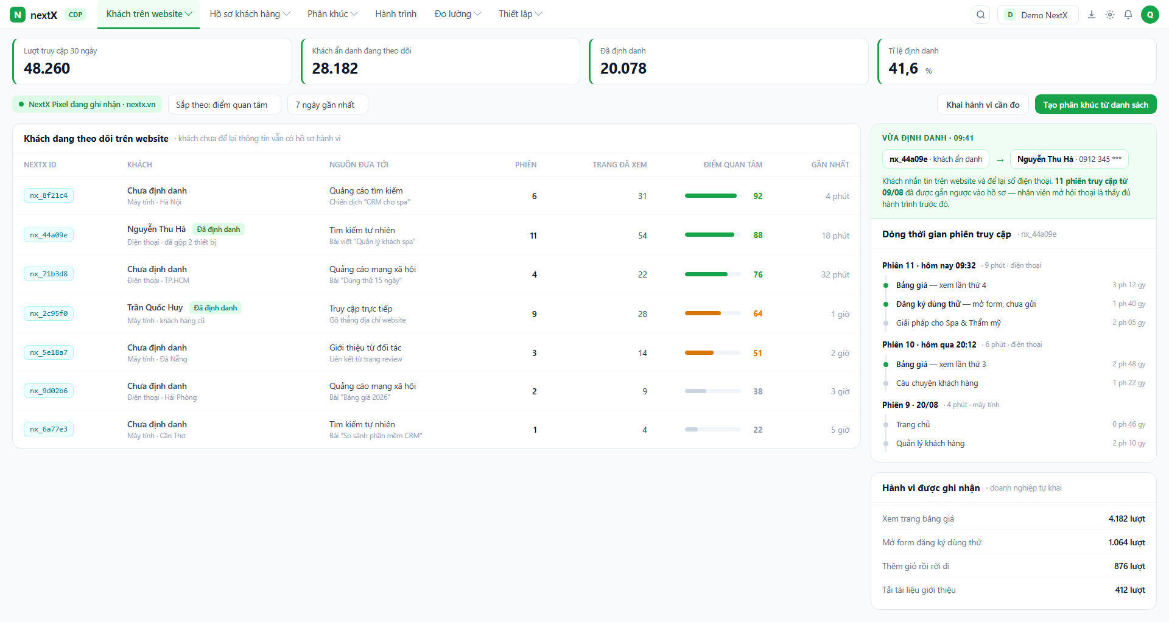Select the Demo NextX workspace button
Screen dimensions: 1169x622
[x=1037, y=15]
